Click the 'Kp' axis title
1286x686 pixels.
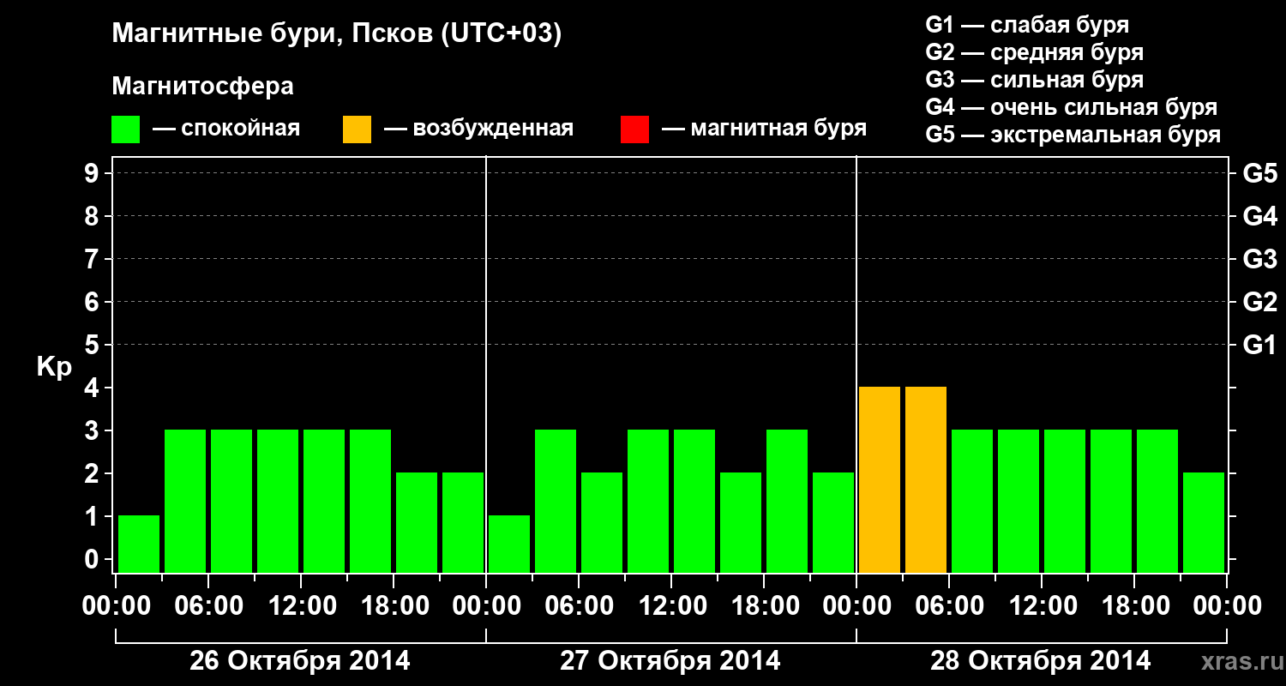[x=54, y=367]
